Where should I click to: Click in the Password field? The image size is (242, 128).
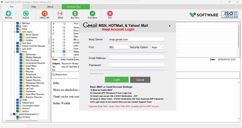click(x=136, y=65)
